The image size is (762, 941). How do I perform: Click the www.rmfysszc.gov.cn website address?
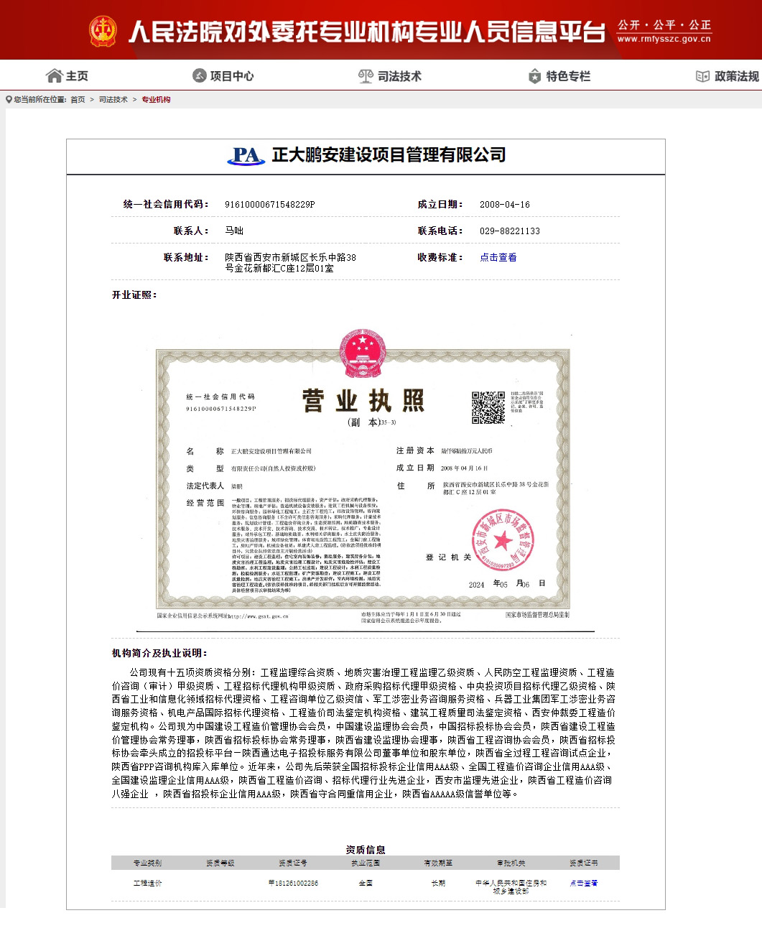664,40
